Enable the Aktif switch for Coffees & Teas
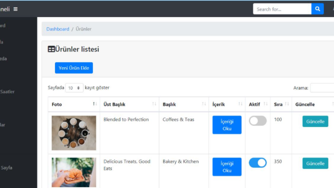The height and width of the screenshot is (188, 334). (x=258, y=121)
